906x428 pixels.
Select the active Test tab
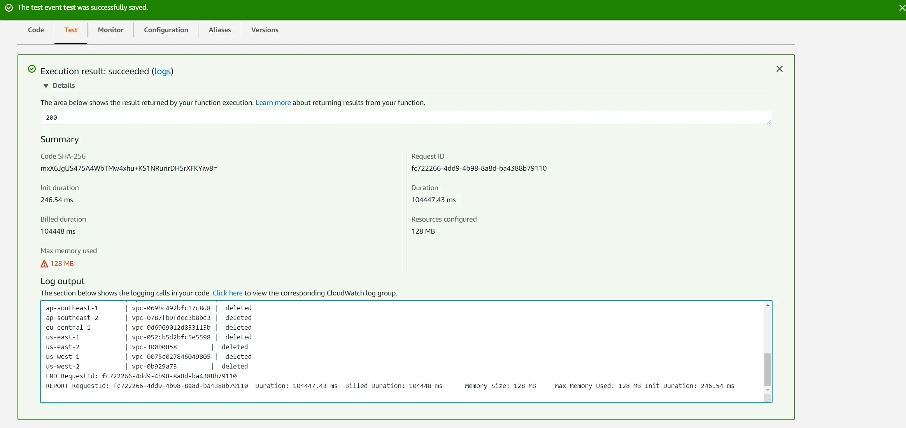pos(71,30)
